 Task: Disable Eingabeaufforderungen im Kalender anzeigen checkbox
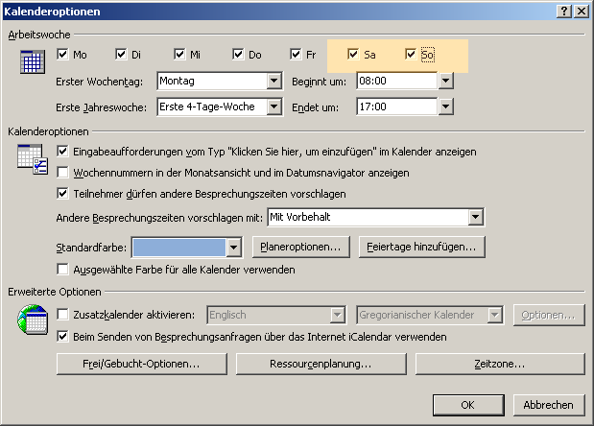62,152
